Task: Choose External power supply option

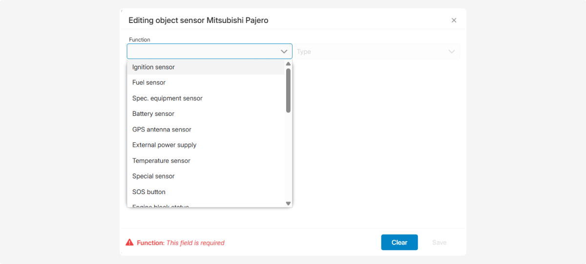Action: pos(164,145)
